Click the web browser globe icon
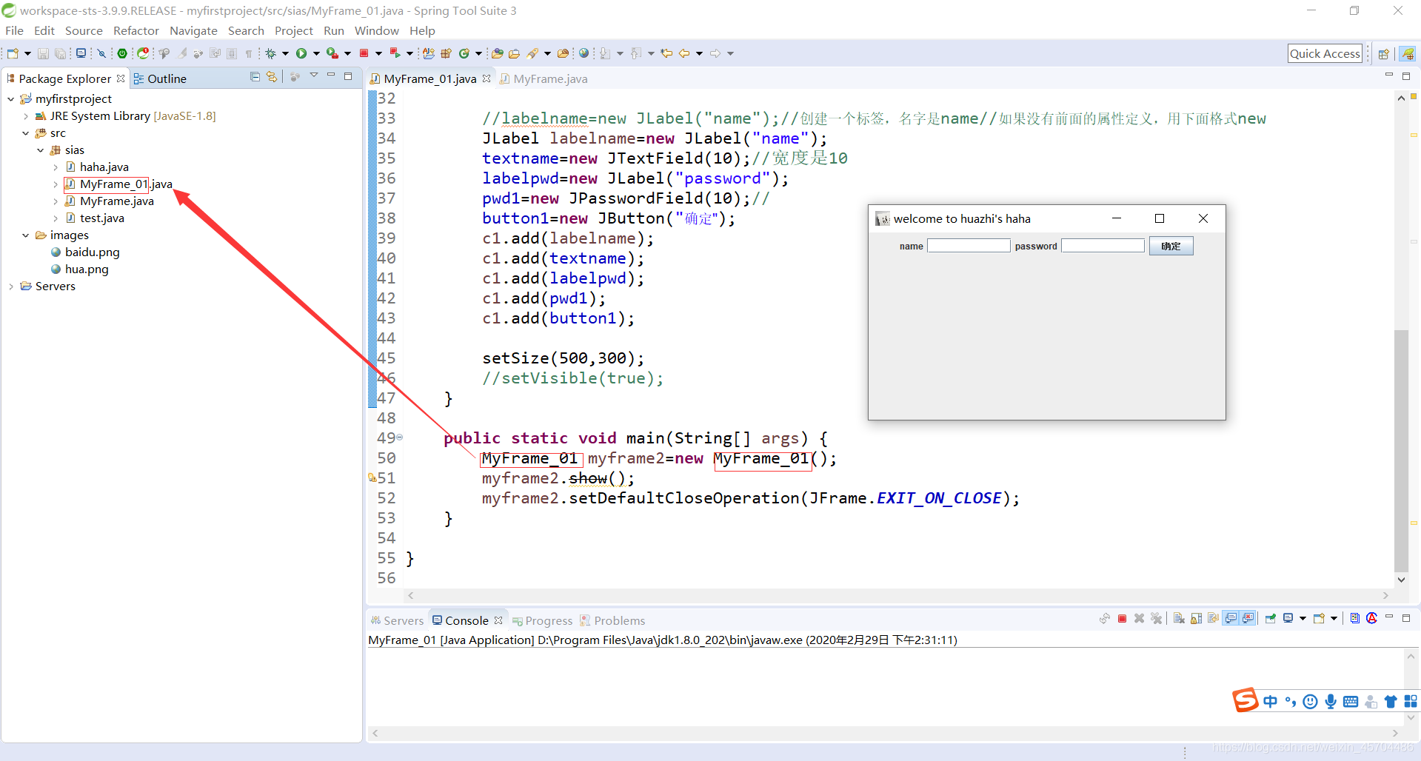1421x761 pixels. point(584,53)
